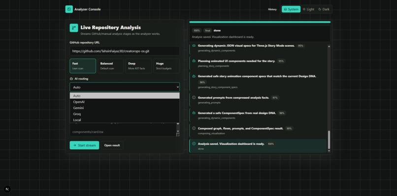
Task: Select the Fast lean scan mode
Action: click(83, 66)
